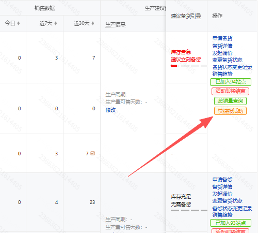
Task: Sort by 近7天 column sort icon
Action: click(56, 23)
